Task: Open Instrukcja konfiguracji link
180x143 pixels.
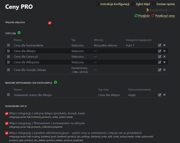Action: pyautogui.click(x=115, y=4)
